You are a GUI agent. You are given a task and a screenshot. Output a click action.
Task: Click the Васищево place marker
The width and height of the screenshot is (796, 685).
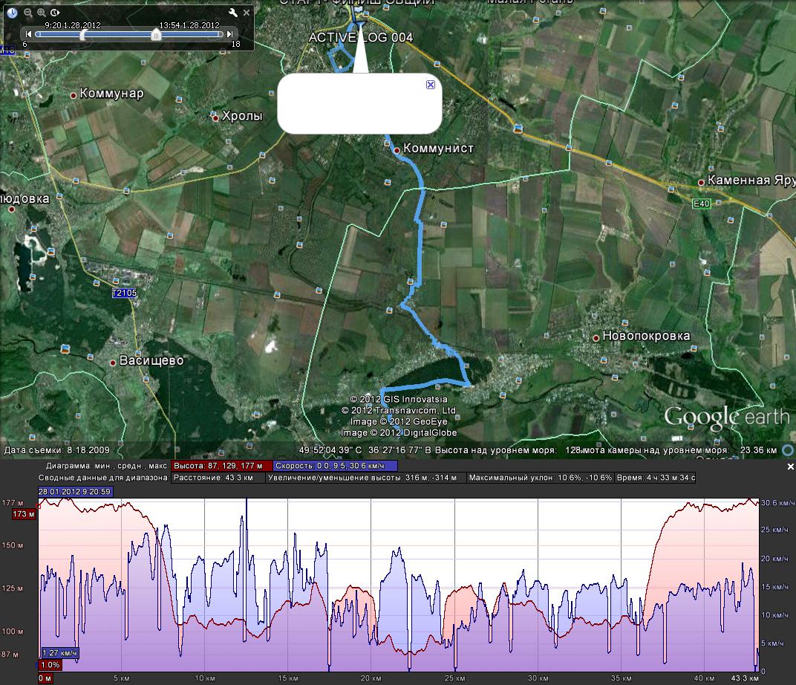coord(113,363)
